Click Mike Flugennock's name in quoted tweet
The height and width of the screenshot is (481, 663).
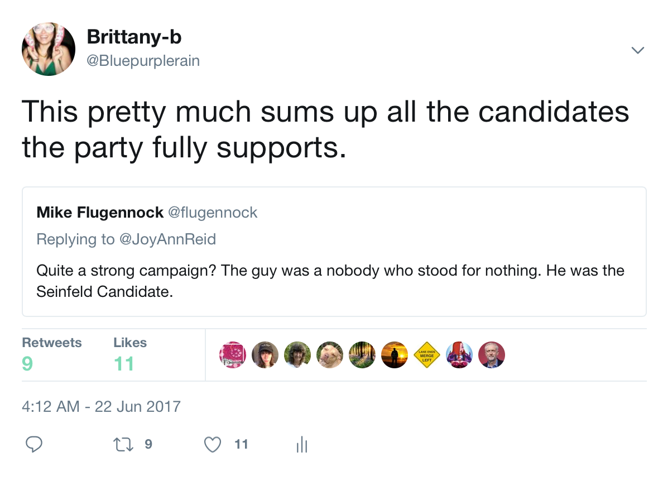[100, 213]
